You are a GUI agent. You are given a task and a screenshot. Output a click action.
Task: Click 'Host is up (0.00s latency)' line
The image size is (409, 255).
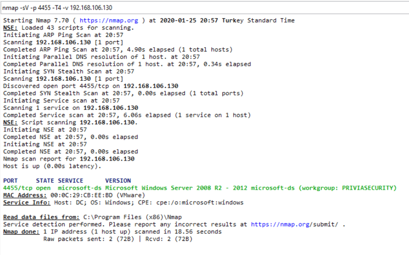(x=52, y=166)
